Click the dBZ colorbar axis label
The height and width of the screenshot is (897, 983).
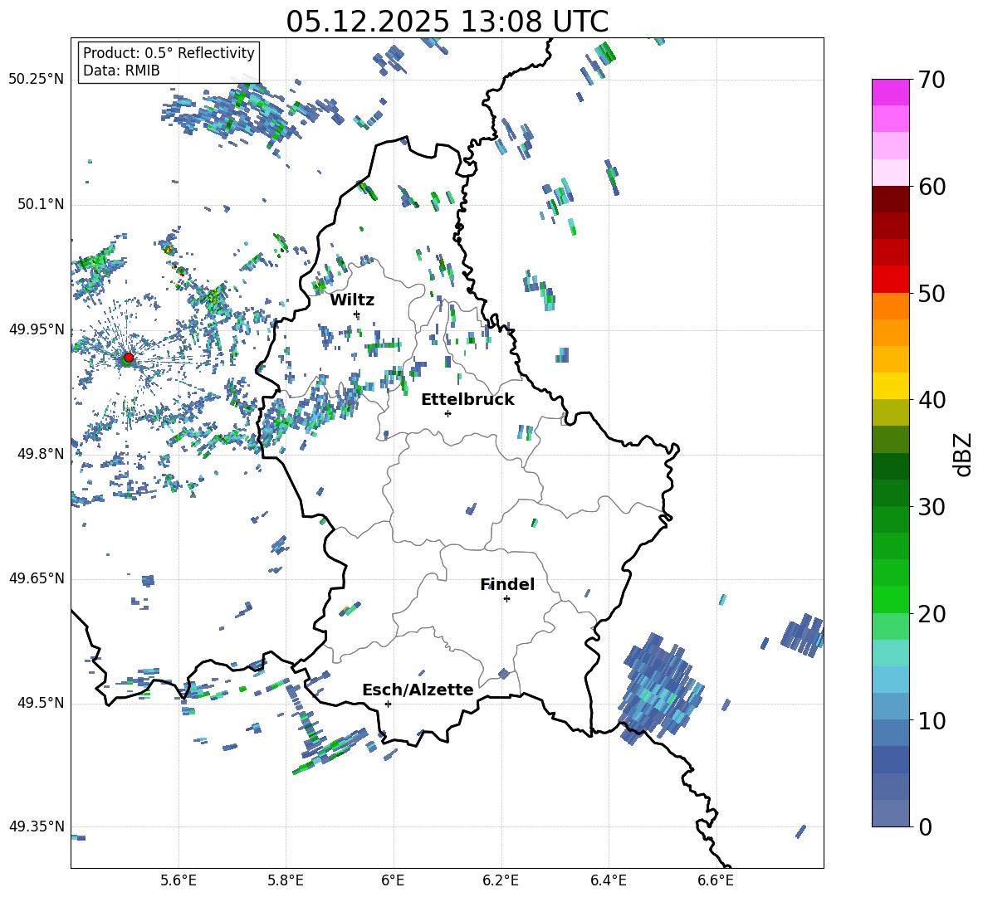963,454
